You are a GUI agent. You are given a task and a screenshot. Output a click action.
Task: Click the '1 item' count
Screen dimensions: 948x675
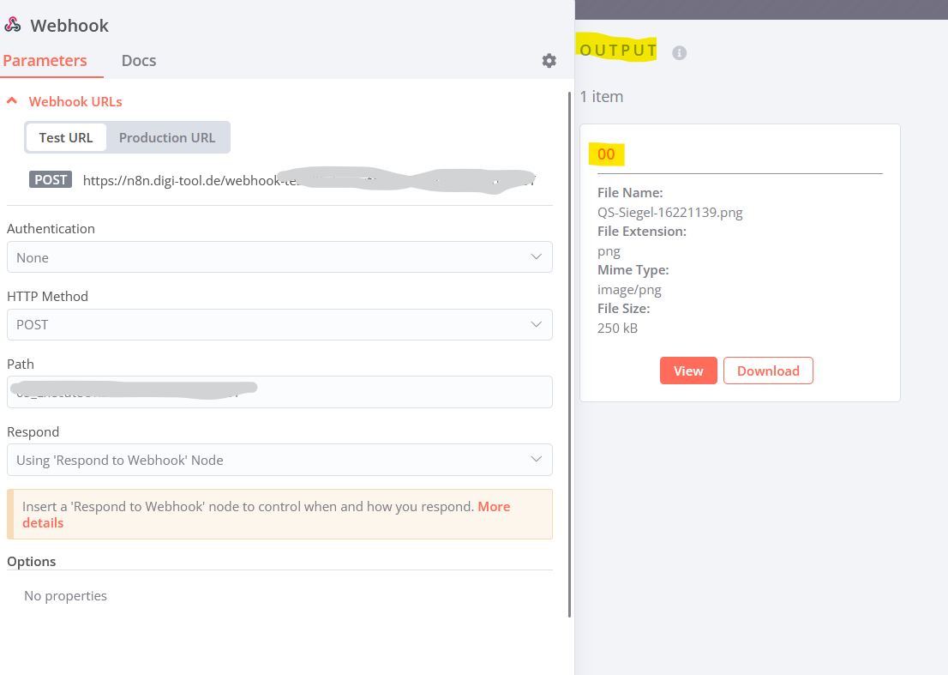pyautogui.click(x=602, y=97)
